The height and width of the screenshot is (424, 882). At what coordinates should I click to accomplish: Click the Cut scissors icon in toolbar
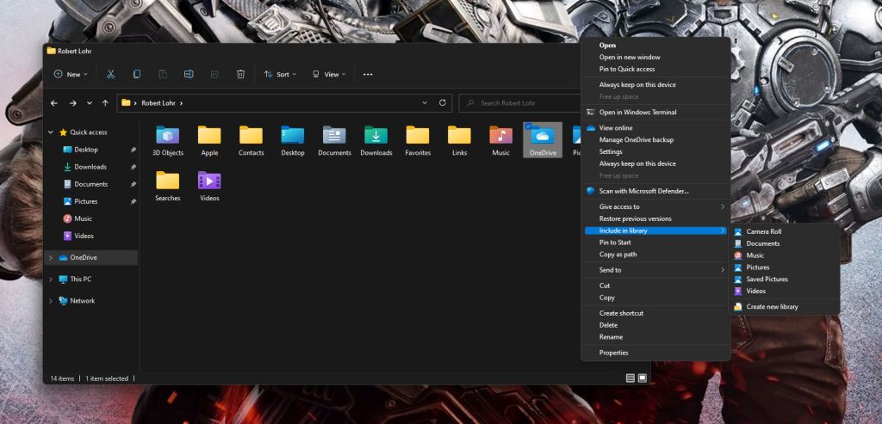click(110, 74)
